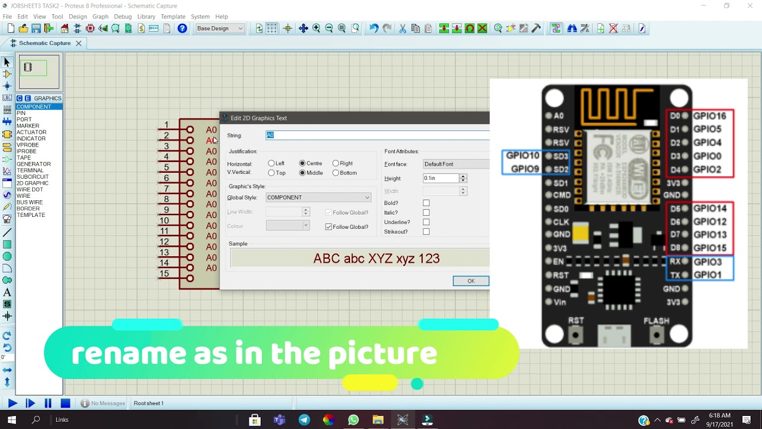Open the blue help question icon
Screen dimensions: 762x429
pos(182,28)
